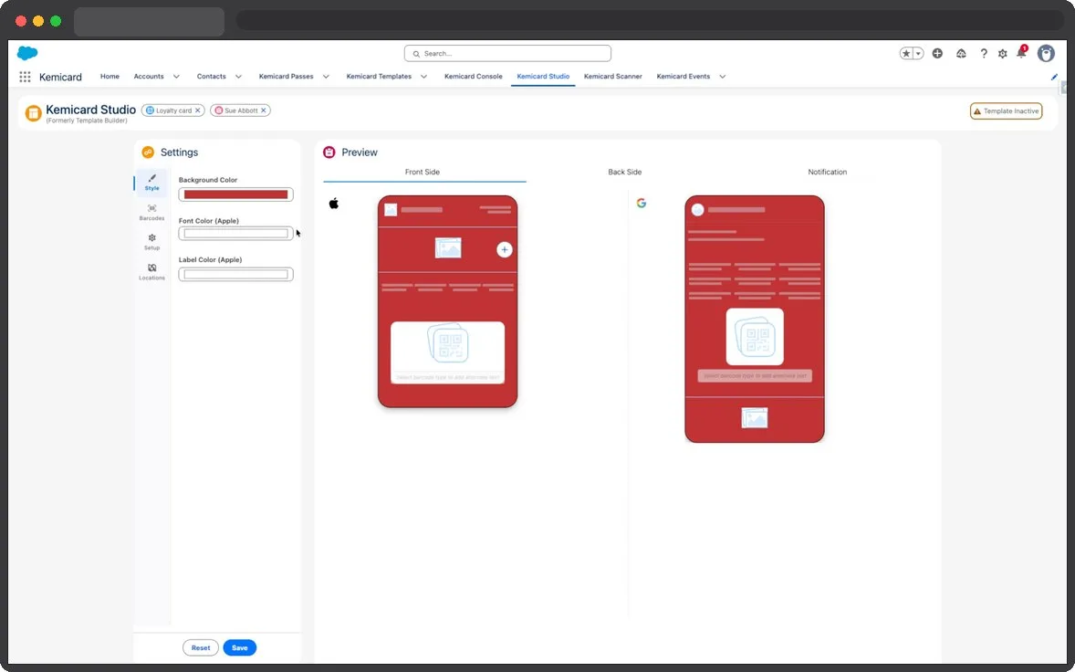Click the Salesforce cloud logo
This screenshot has height=672, width=1075.
click(27, 53)
